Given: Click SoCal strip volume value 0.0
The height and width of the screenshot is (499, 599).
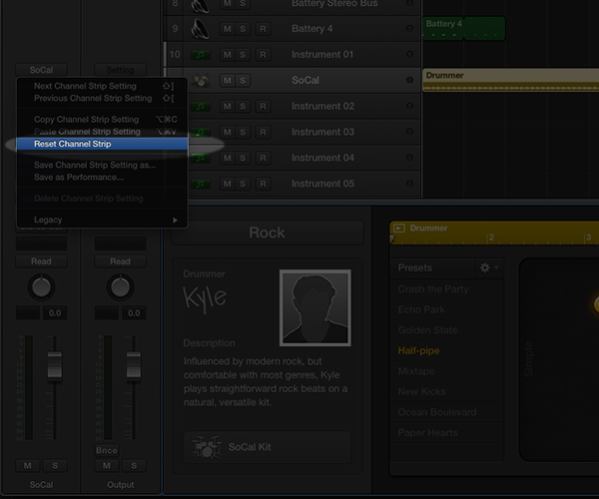Looking at the screenshot, I should pos(55,313).
